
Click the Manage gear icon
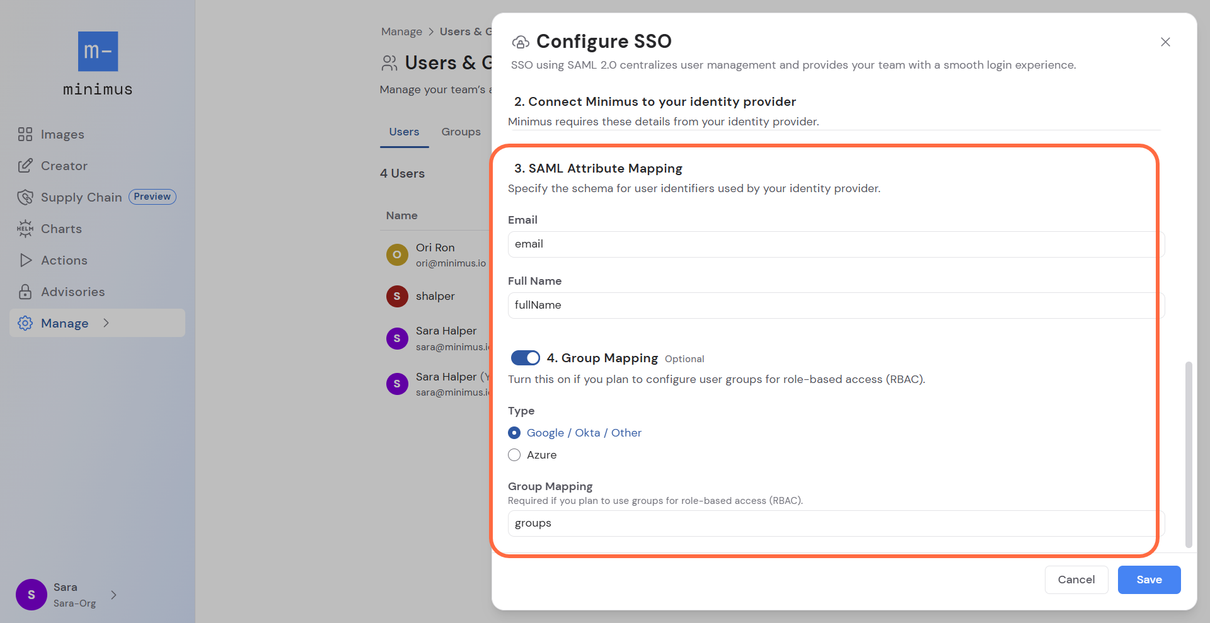point(25,323)
